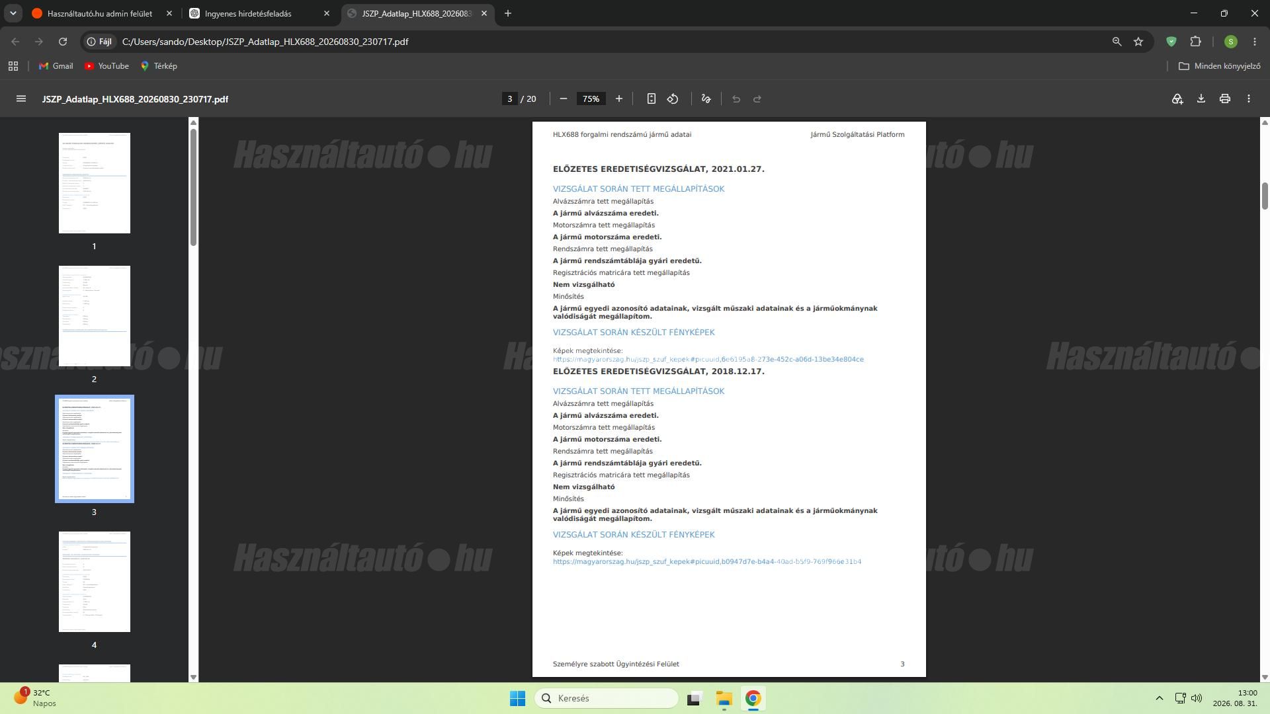Viewport: 1270px width, 714px height.
Task: Expand the tab search dropdown arrow
Action: [13, 13]
